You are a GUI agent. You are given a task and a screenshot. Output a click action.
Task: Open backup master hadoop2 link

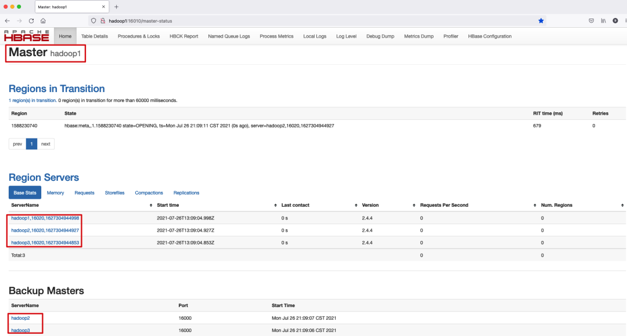click(20, 318)
